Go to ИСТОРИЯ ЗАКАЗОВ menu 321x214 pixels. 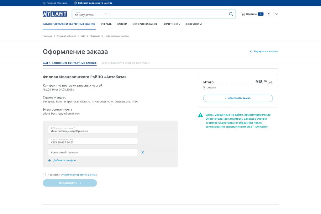click(x=145, y=24)
